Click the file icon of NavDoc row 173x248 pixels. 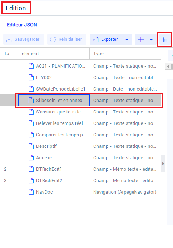pos(31,192)
